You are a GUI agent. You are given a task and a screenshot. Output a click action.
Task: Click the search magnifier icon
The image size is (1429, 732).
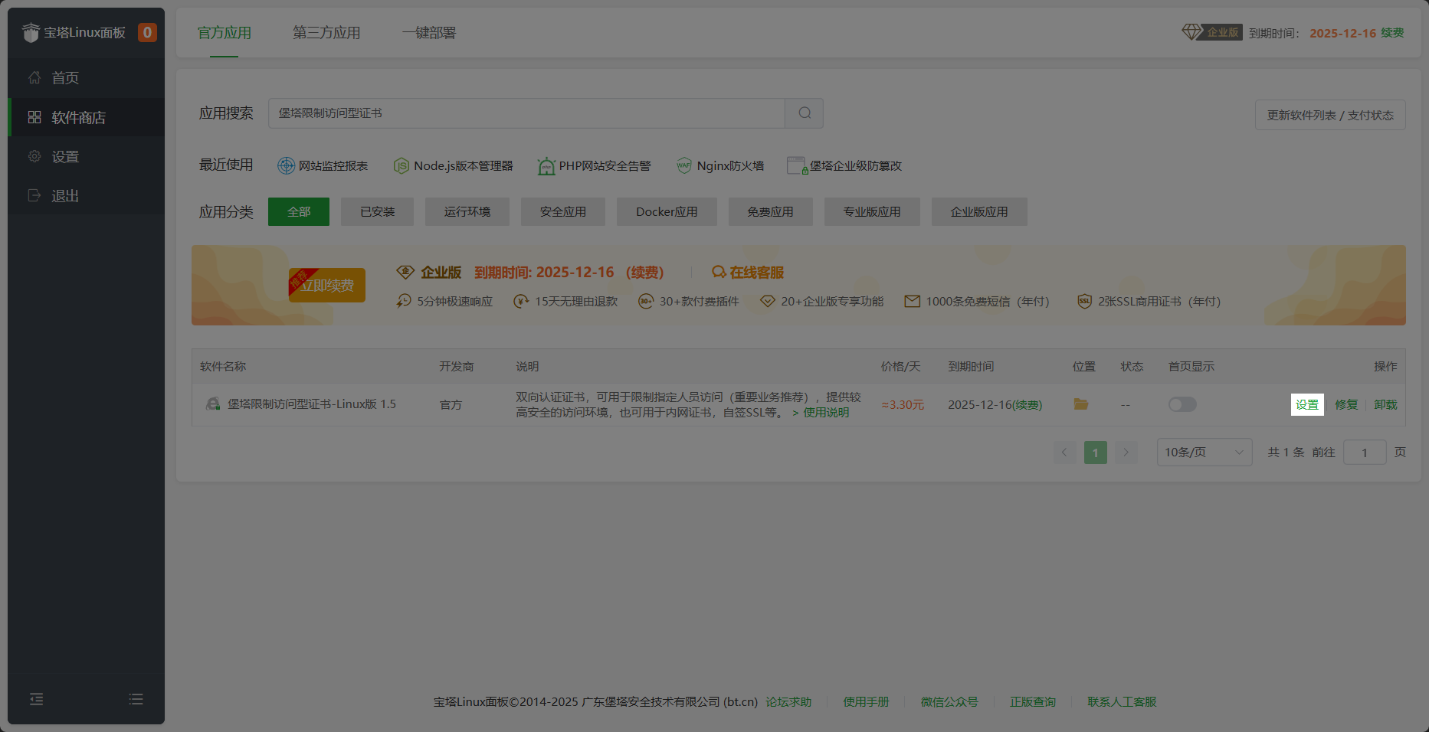pyautogui.click(x=803, y=113)
